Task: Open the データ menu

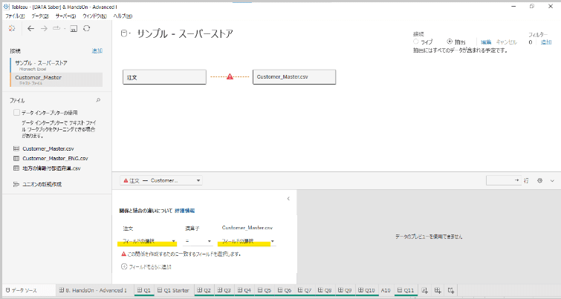Action: coord(40,16)
